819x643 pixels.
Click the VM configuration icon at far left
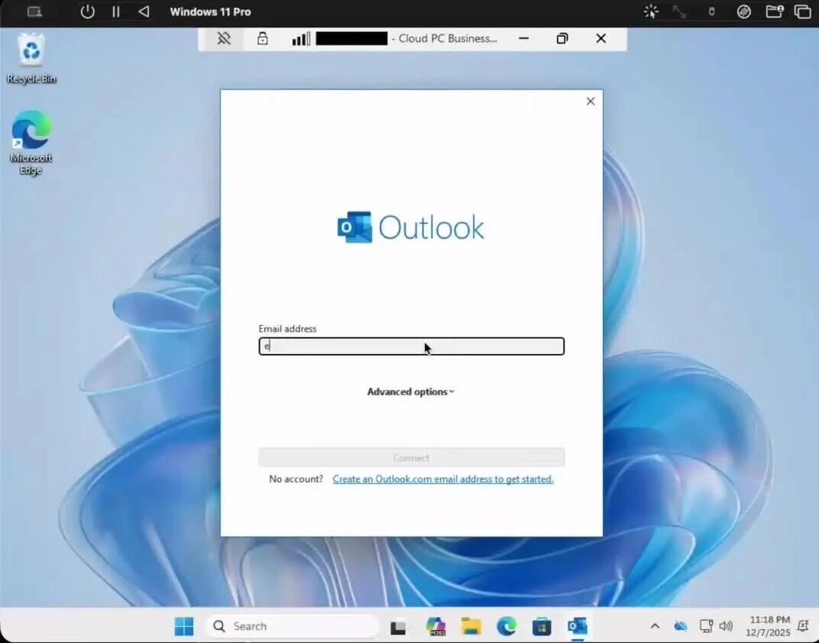tap(34, 11)
